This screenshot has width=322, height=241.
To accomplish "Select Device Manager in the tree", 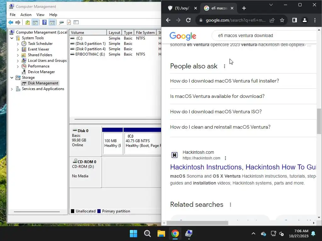I will point(41,72).
